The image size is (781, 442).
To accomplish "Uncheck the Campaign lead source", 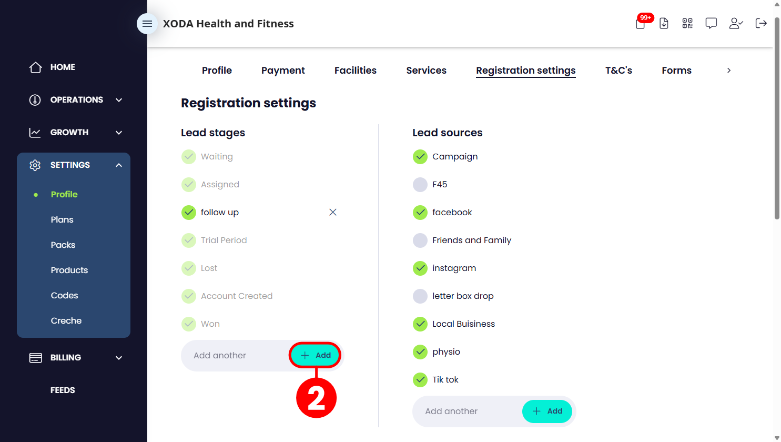I will click(x=420, y=156).
